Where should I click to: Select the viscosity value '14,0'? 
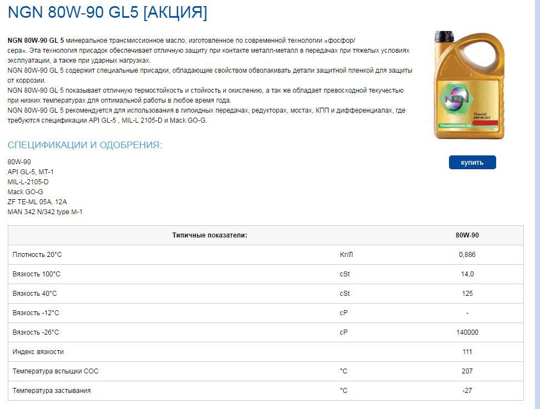467,274
